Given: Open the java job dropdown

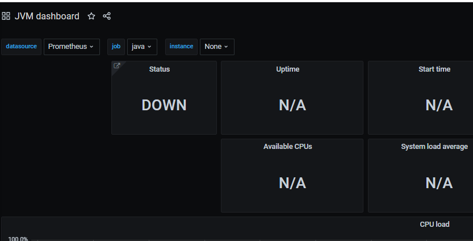Looking at the screenshot, I should pyautogui.click(x=142, y=47).
